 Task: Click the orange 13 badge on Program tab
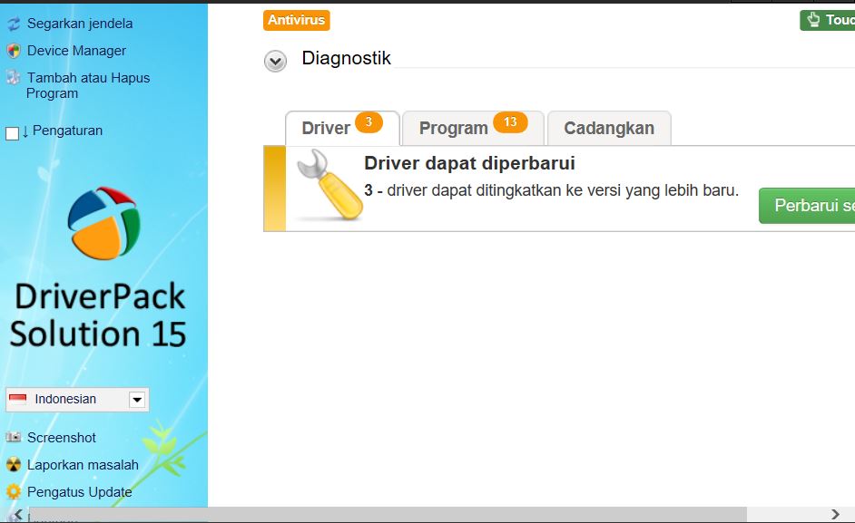pos(510,122)
